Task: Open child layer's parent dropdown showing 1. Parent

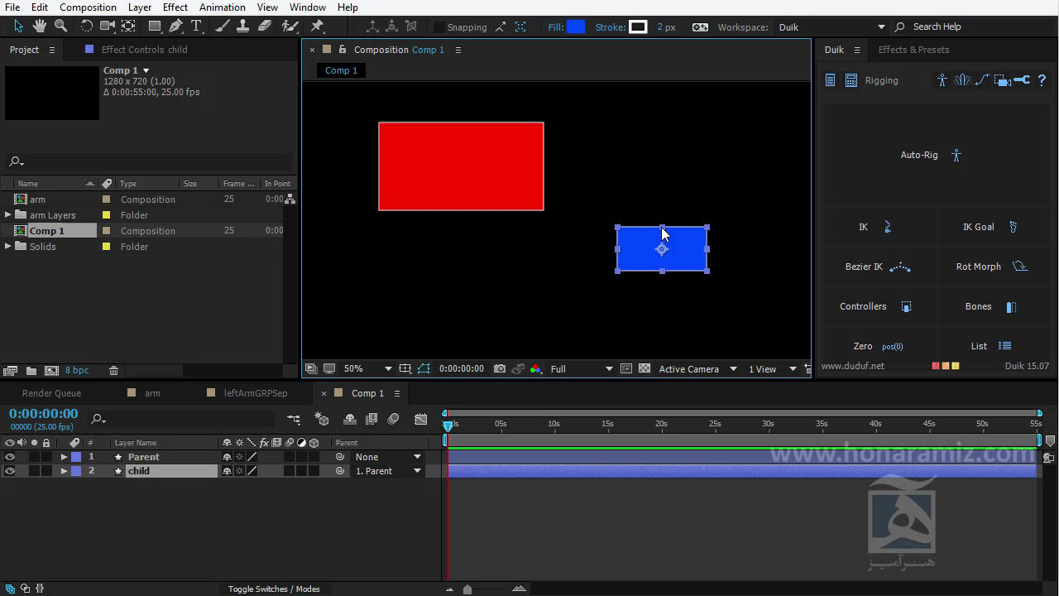Action: pyautogui.click(x=388, y=471)
